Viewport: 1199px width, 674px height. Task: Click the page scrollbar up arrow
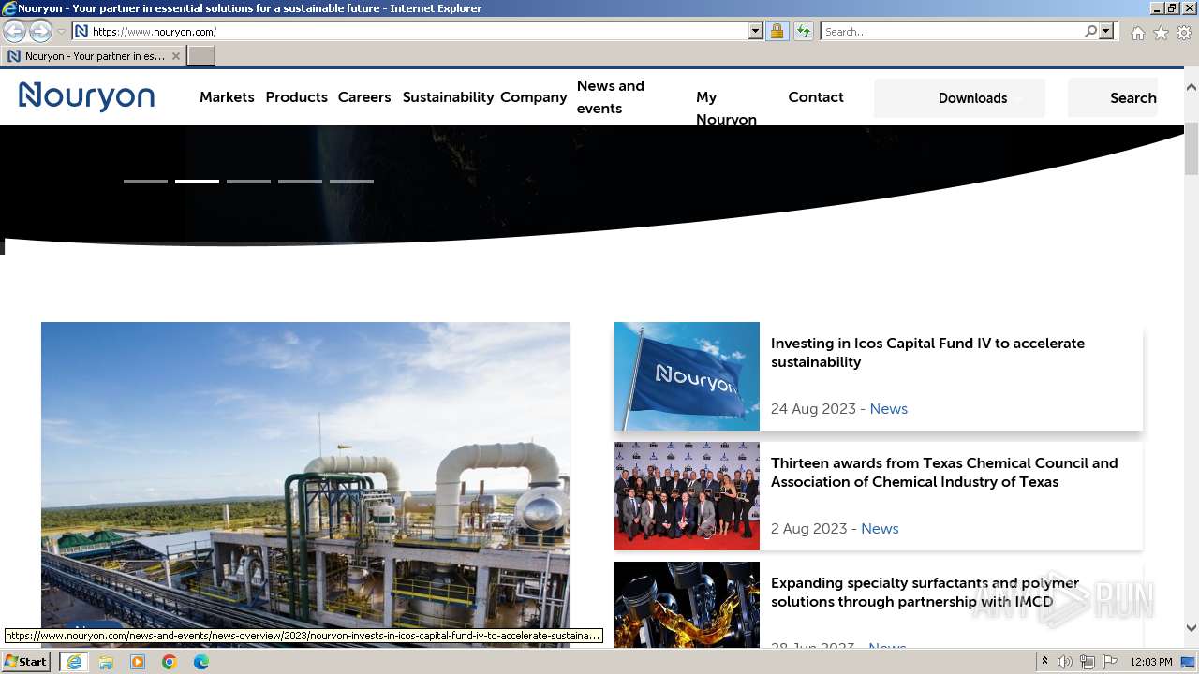(x=1192, y=87)
